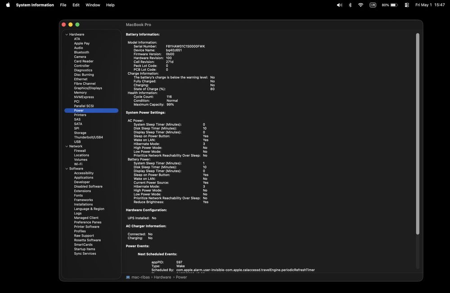The image size is (450, 293).
Task: Select Thunderbolt/USB4 in the sidebar
Action: [88, 137]
